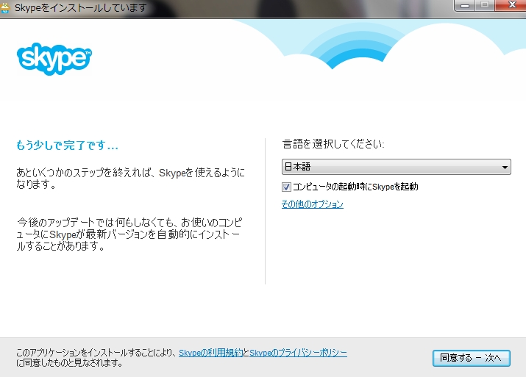Click the コンピュータの起動時にSkypeを起動 label text
The image size is (526, 377).
pyautogui.click(x=355, y=187)
